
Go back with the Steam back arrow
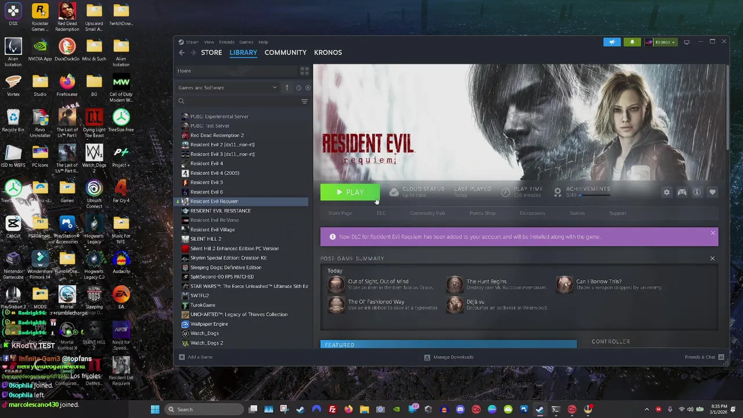click(182, 52)
